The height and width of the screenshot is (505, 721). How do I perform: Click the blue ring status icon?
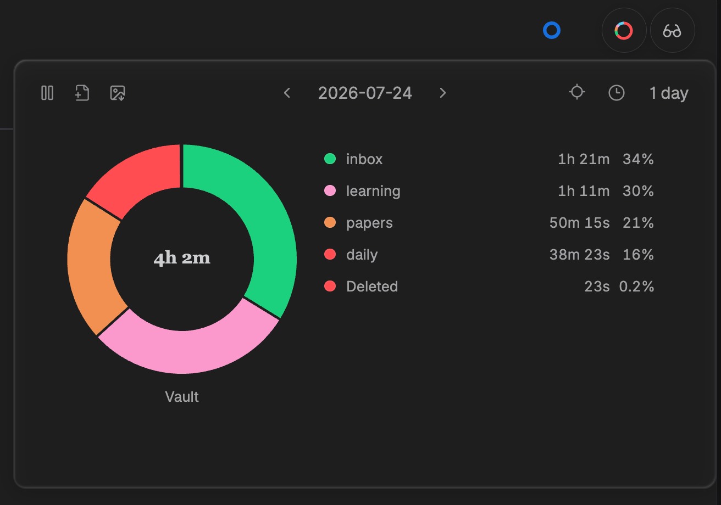(x=552, y=30)
